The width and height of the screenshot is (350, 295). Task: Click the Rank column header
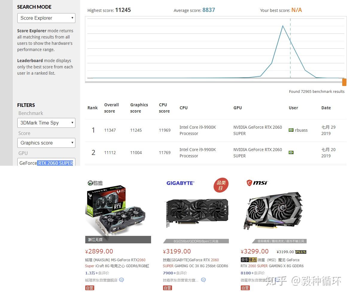[92, 108]
